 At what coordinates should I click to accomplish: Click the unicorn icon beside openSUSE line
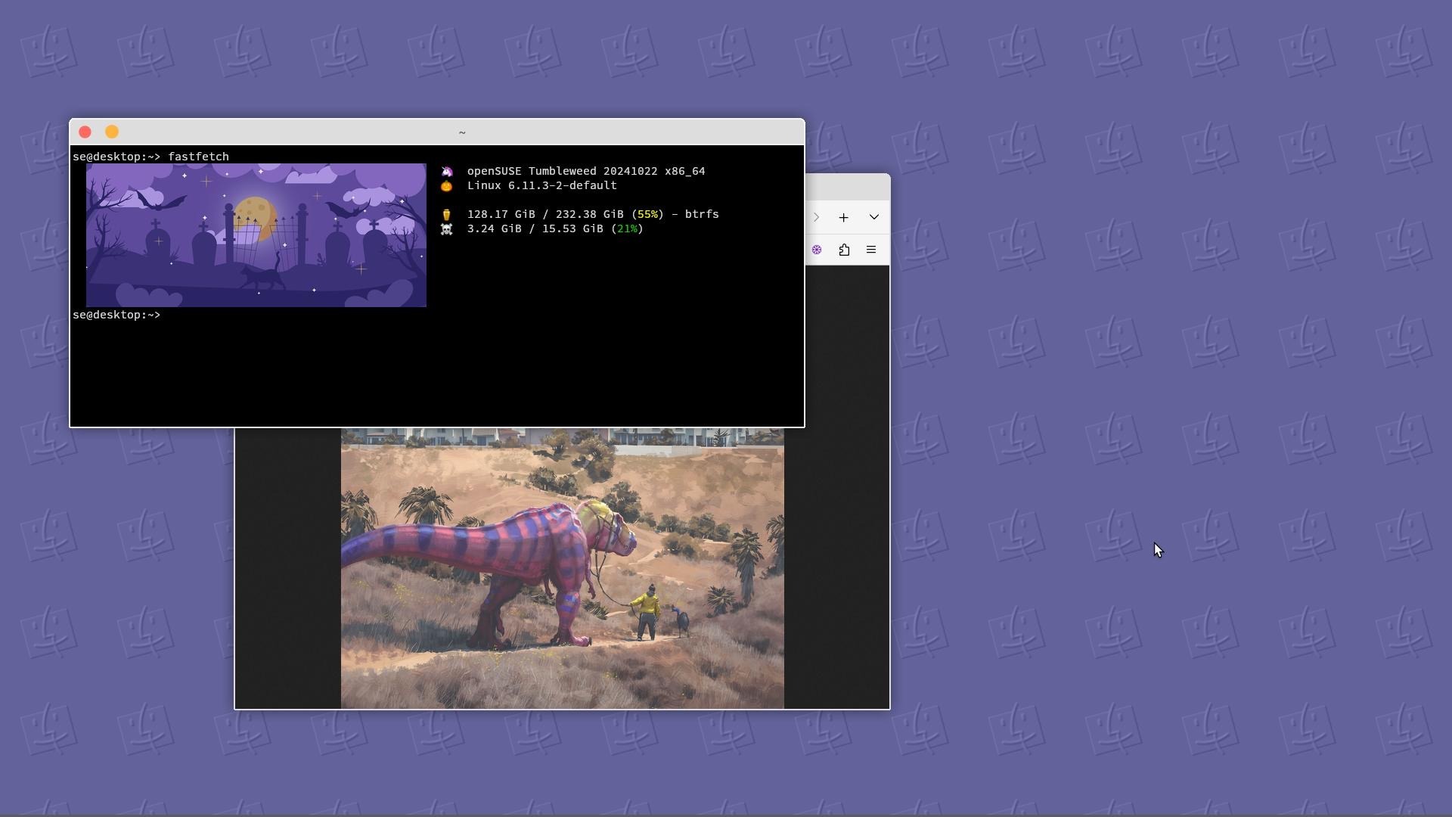(x=447, y=172)
